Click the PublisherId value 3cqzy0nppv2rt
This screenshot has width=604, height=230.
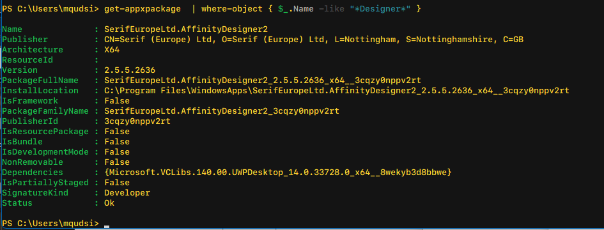tap(137, 121)
